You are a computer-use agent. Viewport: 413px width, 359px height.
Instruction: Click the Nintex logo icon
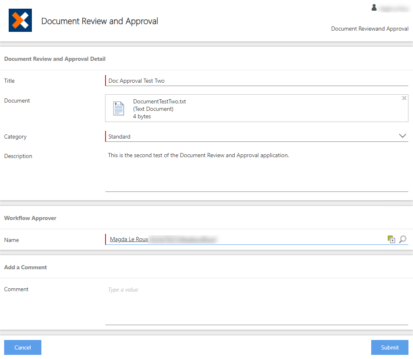[20, 20]
